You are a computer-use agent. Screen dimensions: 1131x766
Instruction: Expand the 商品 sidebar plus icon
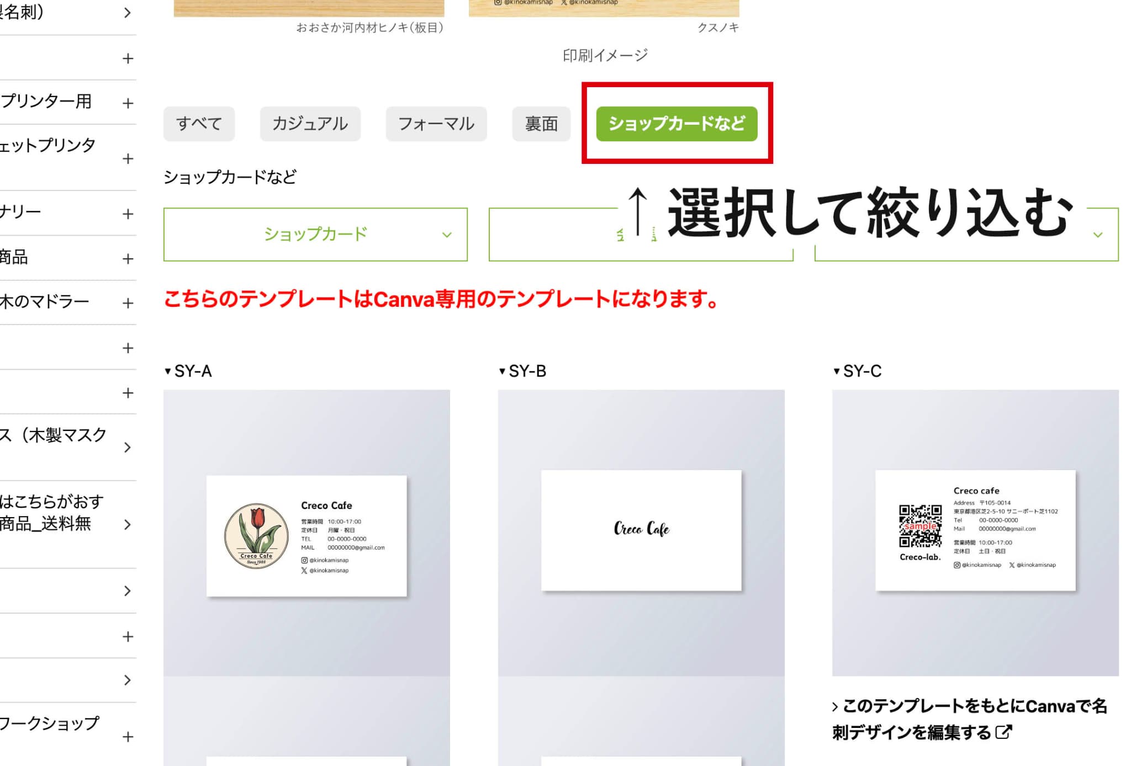coord(128,259)
